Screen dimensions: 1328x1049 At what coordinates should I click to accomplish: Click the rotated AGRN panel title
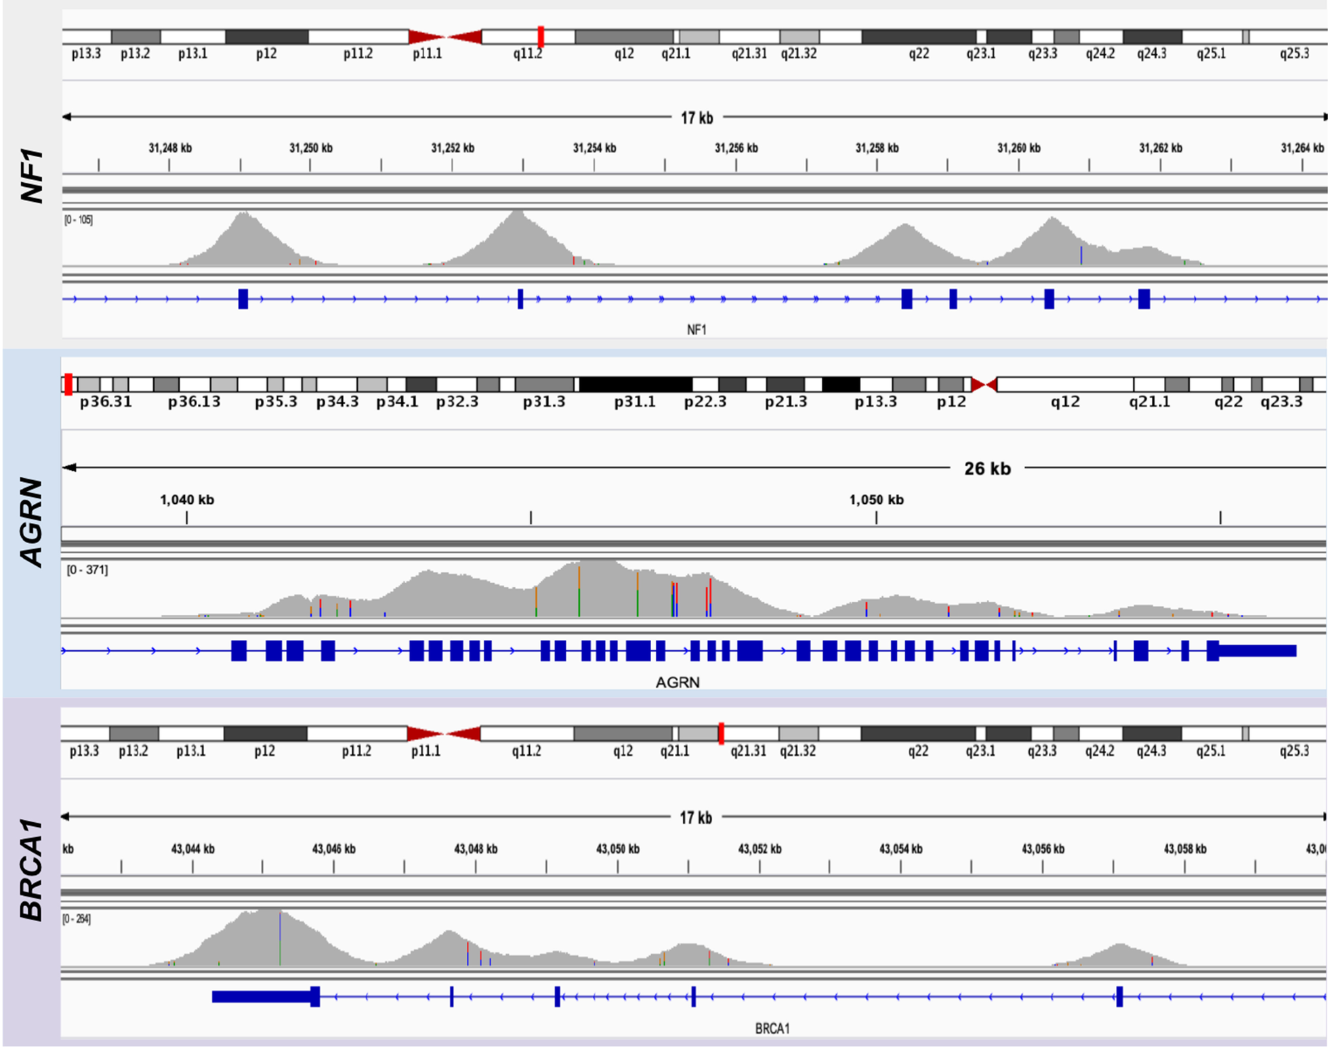click(31, 523)
